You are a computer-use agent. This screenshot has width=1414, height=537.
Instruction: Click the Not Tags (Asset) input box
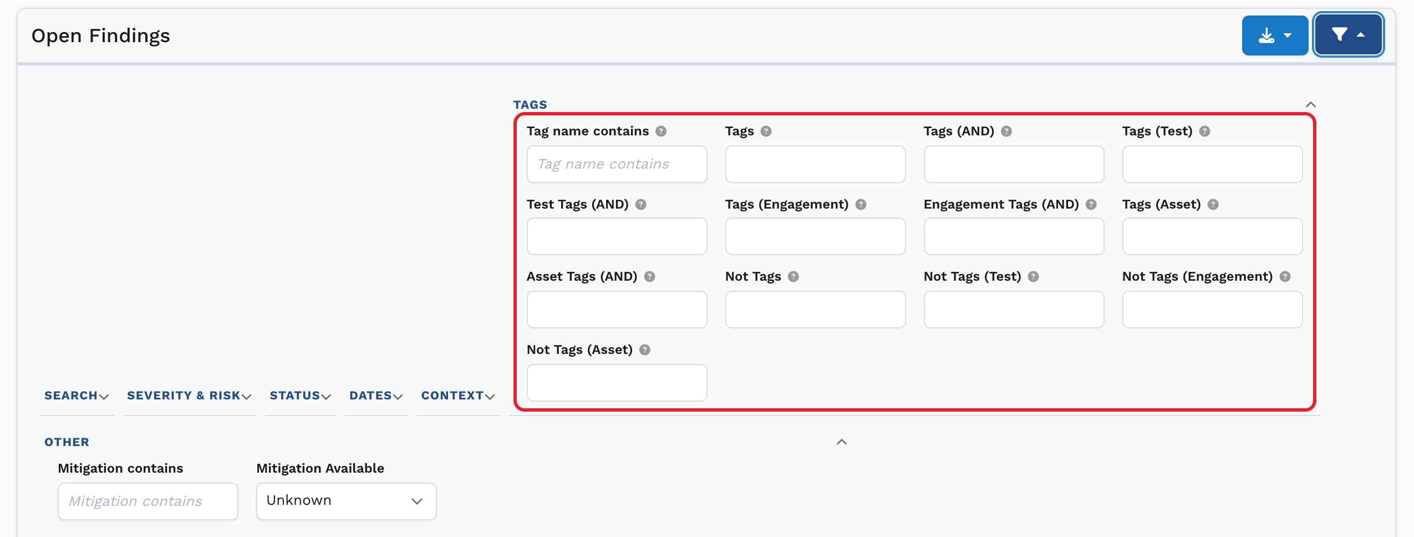[617, 383]
